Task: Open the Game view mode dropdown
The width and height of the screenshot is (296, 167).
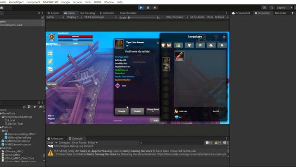Action: coord(55,17)
